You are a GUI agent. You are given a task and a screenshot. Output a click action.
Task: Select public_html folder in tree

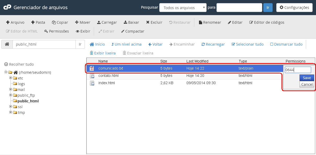tap(28, 101)
